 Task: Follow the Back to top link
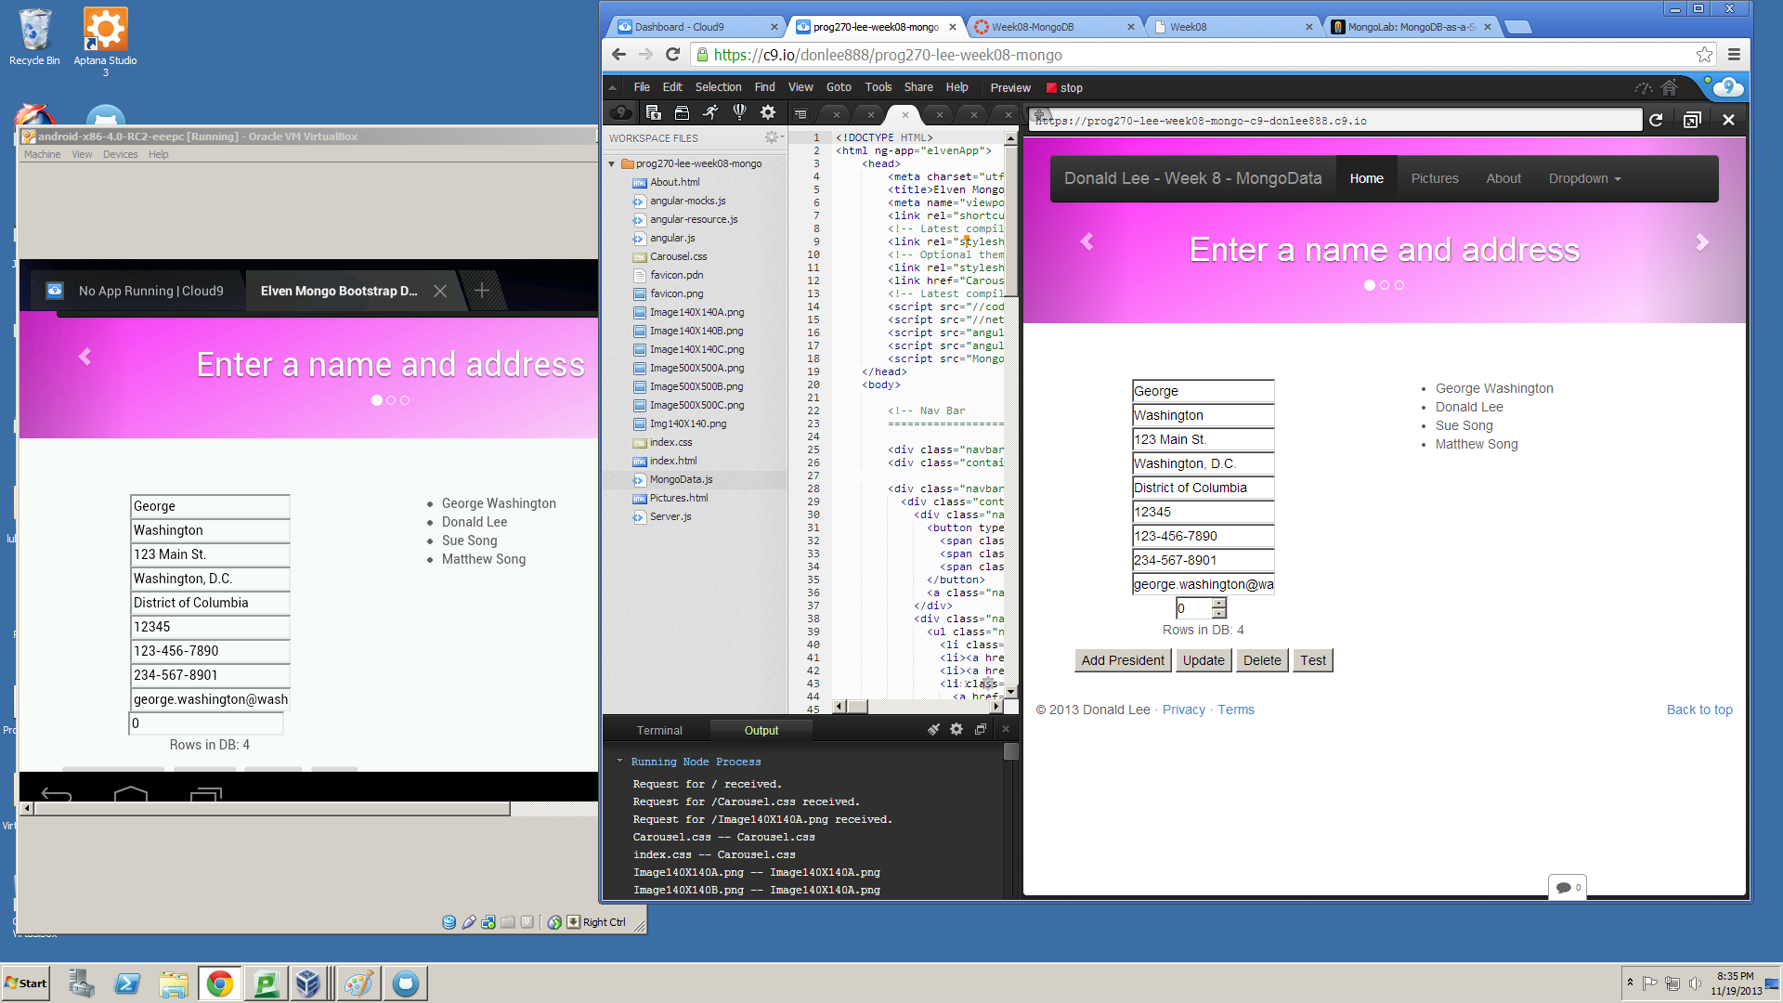pos(1699,710)
